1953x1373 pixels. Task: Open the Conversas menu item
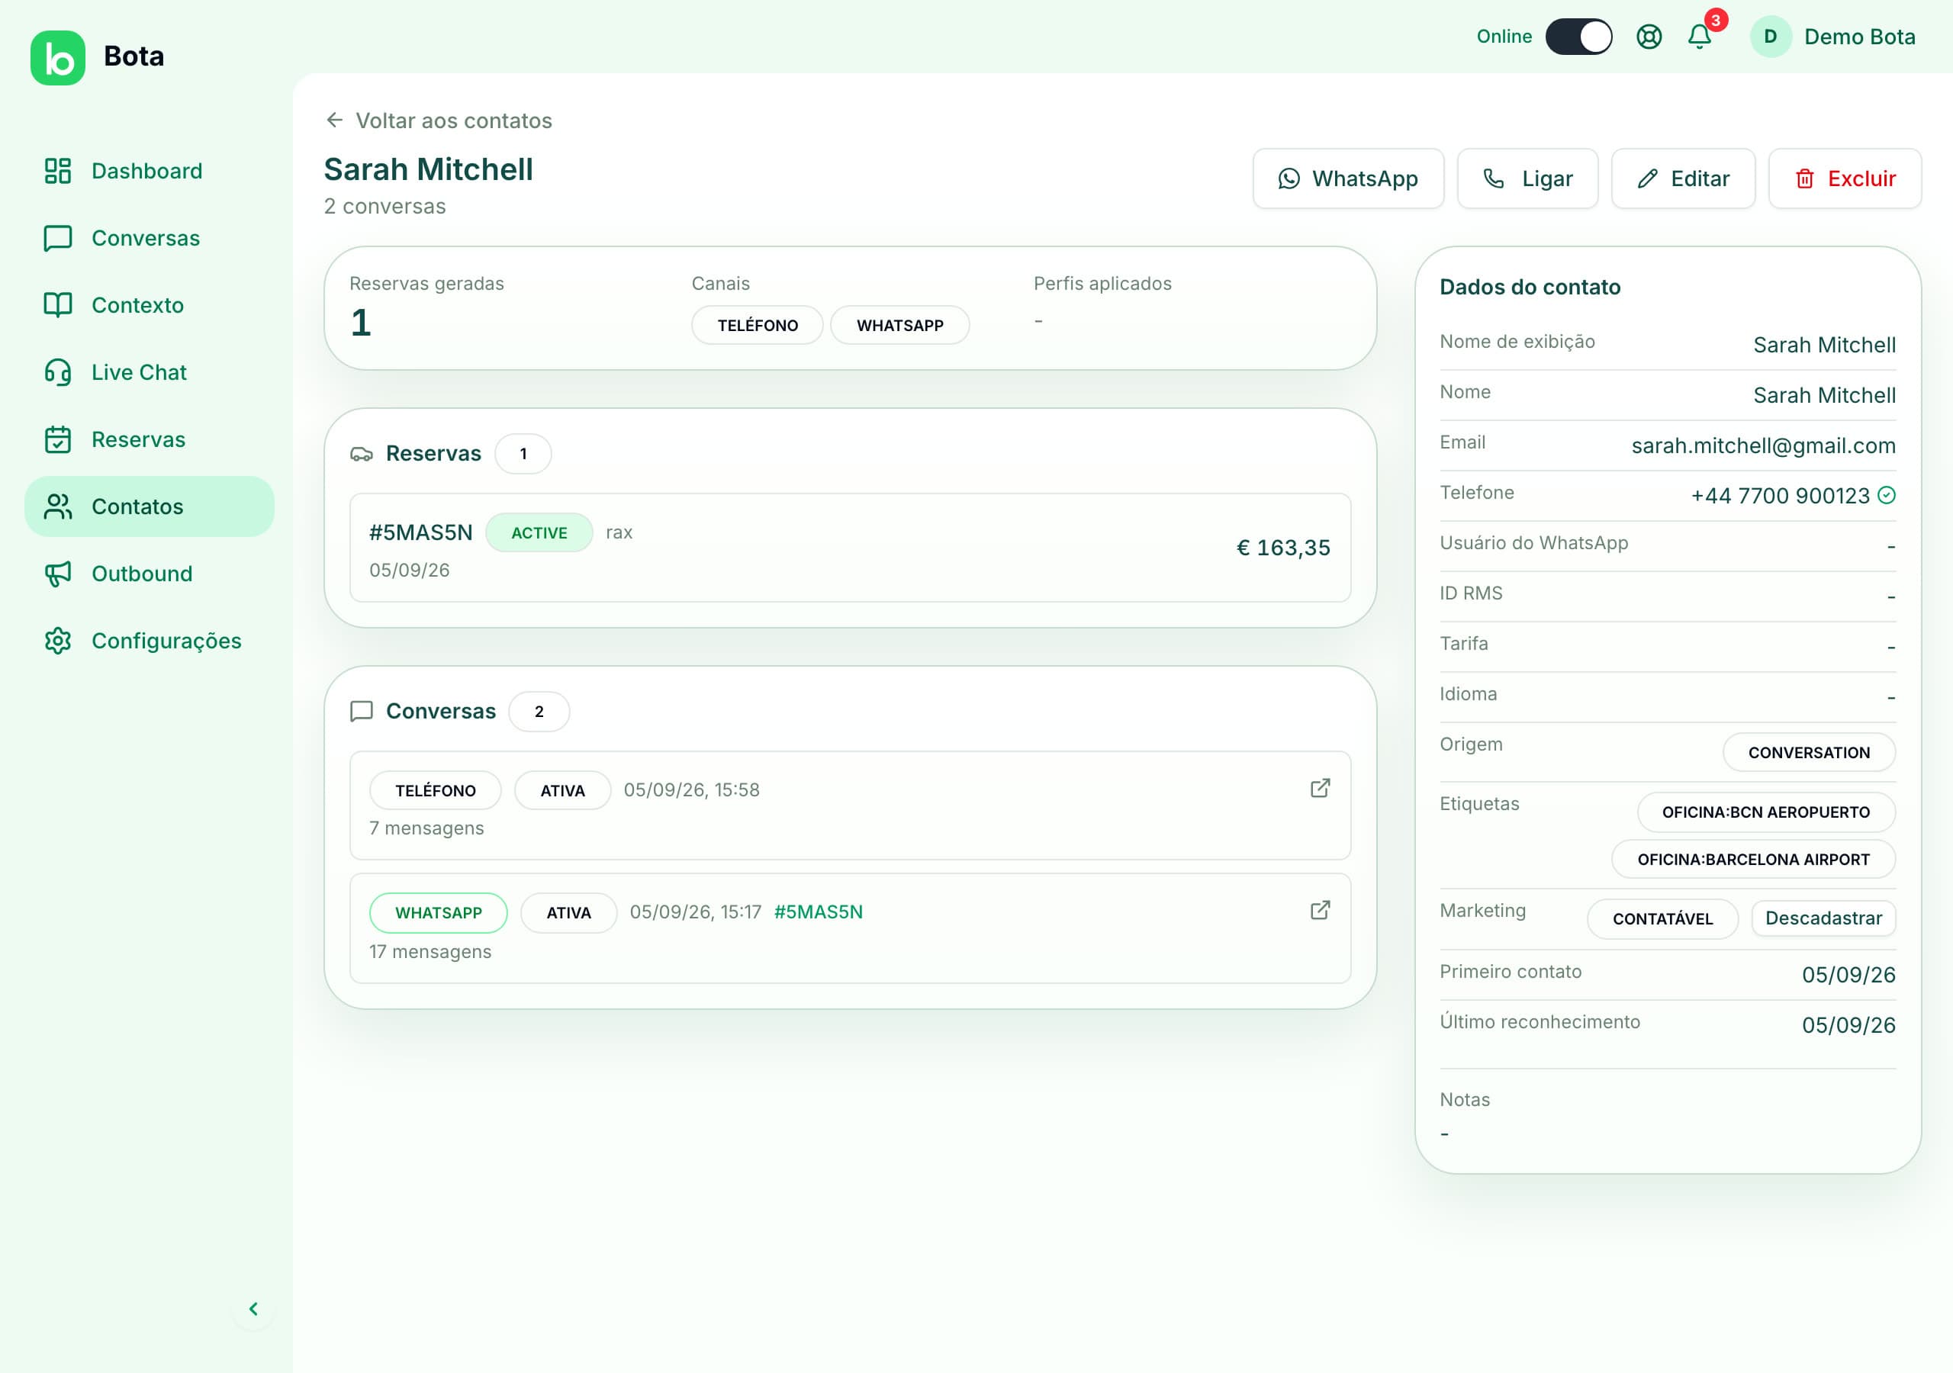[x=150, y=238]
